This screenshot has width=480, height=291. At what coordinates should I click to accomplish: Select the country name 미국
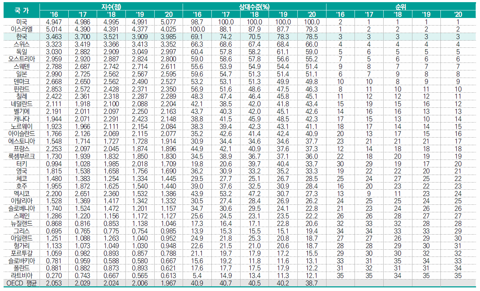coord(22,22)
